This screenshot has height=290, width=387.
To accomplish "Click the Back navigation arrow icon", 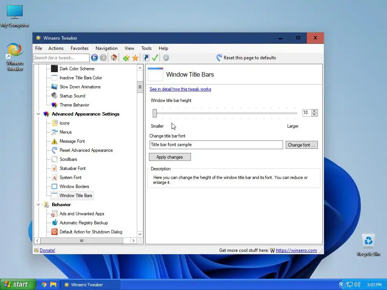I will click(94, 58).
